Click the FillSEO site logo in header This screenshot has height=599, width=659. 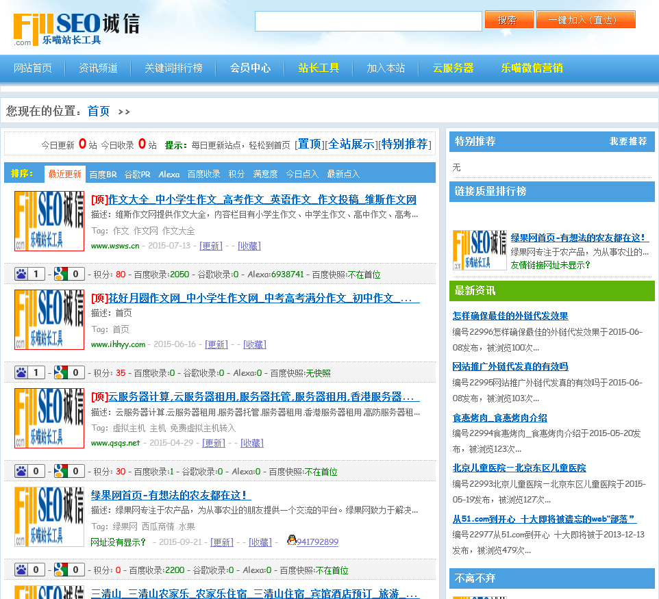tap(76, 29)
